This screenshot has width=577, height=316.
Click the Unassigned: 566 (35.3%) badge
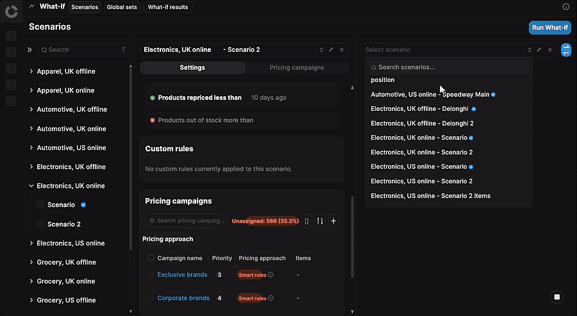point(265,221)
